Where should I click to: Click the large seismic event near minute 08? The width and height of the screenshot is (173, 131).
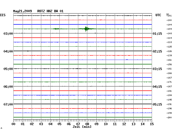[x=86, y=29]
